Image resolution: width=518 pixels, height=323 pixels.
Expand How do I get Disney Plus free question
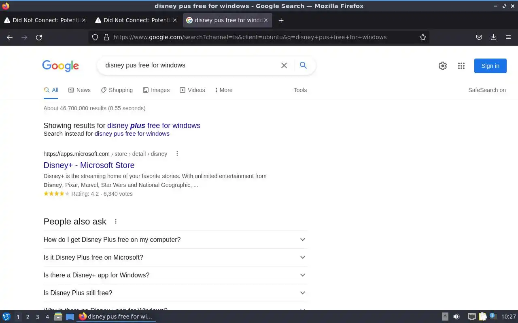(x=175, y=239)
